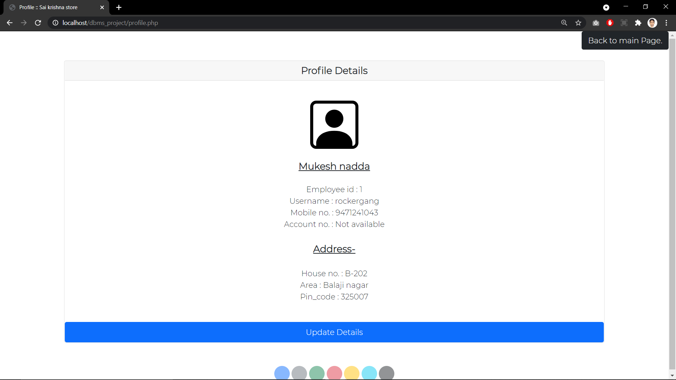Reload the profile page
Screen dimensions: 676x380
tap(38, 23)
